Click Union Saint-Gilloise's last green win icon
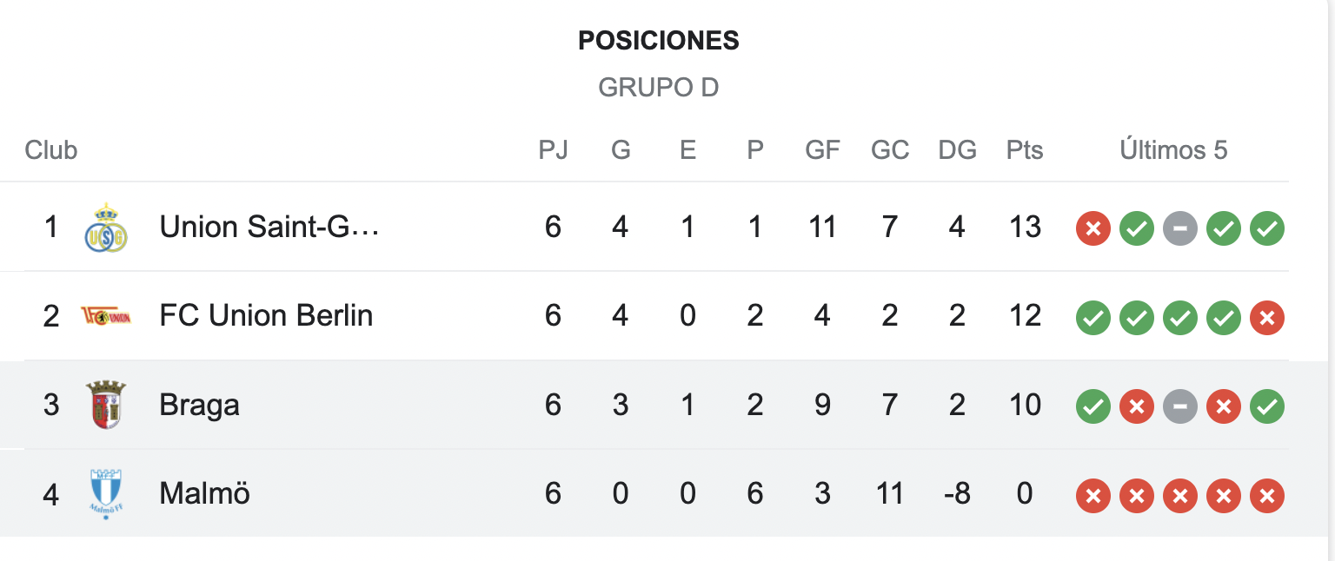 [1267, 229]
